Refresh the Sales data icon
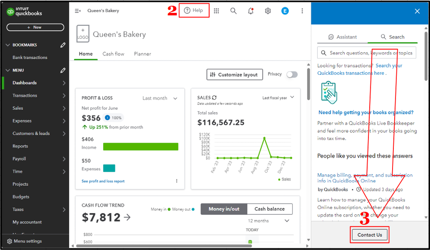 point(214,98)
